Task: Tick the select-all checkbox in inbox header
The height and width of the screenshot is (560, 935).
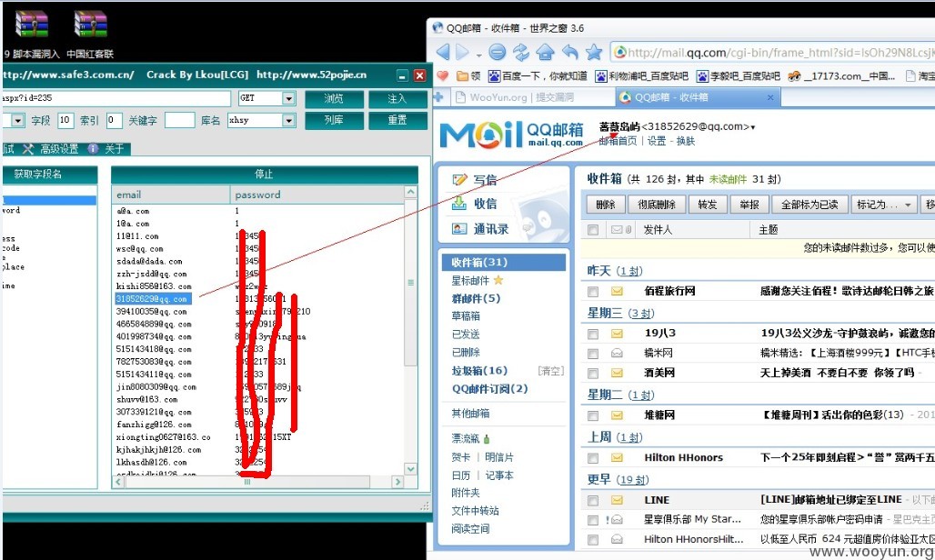Action: coord(593,230)
